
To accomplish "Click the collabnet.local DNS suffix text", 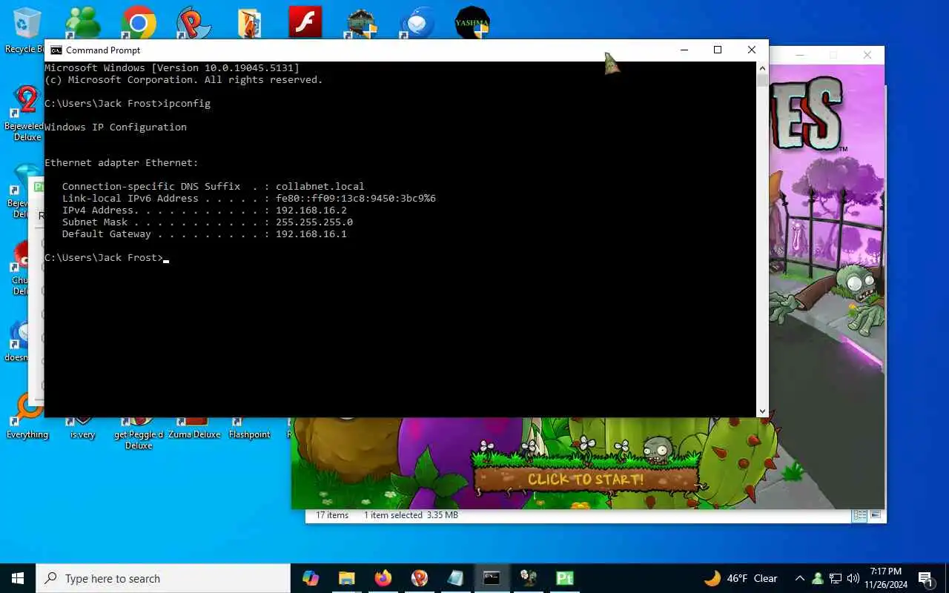I will tap(320, 186).
